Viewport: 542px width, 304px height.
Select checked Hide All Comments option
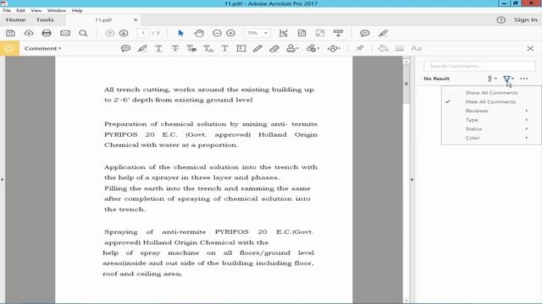click(x=491, y=101)
